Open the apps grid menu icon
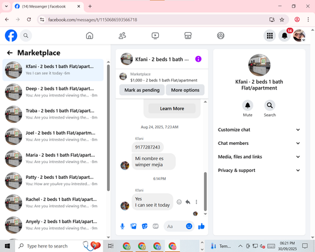This screenshot has height=252, width=315. tap(270, 36)
